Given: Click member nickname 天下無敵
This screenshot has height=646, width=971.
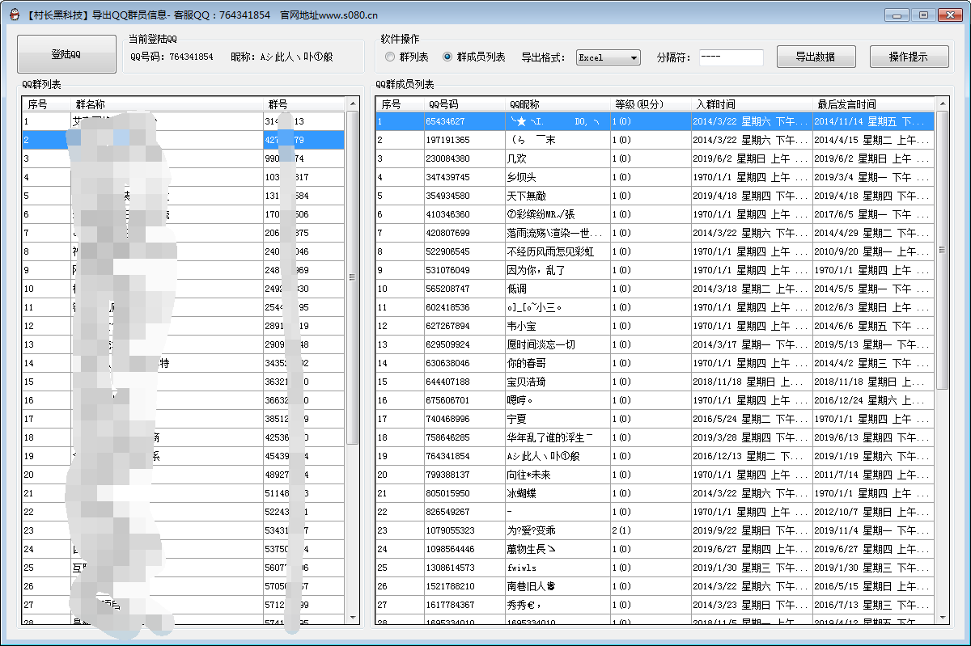Looking at the screenshot, I should (x=526, y=196).
